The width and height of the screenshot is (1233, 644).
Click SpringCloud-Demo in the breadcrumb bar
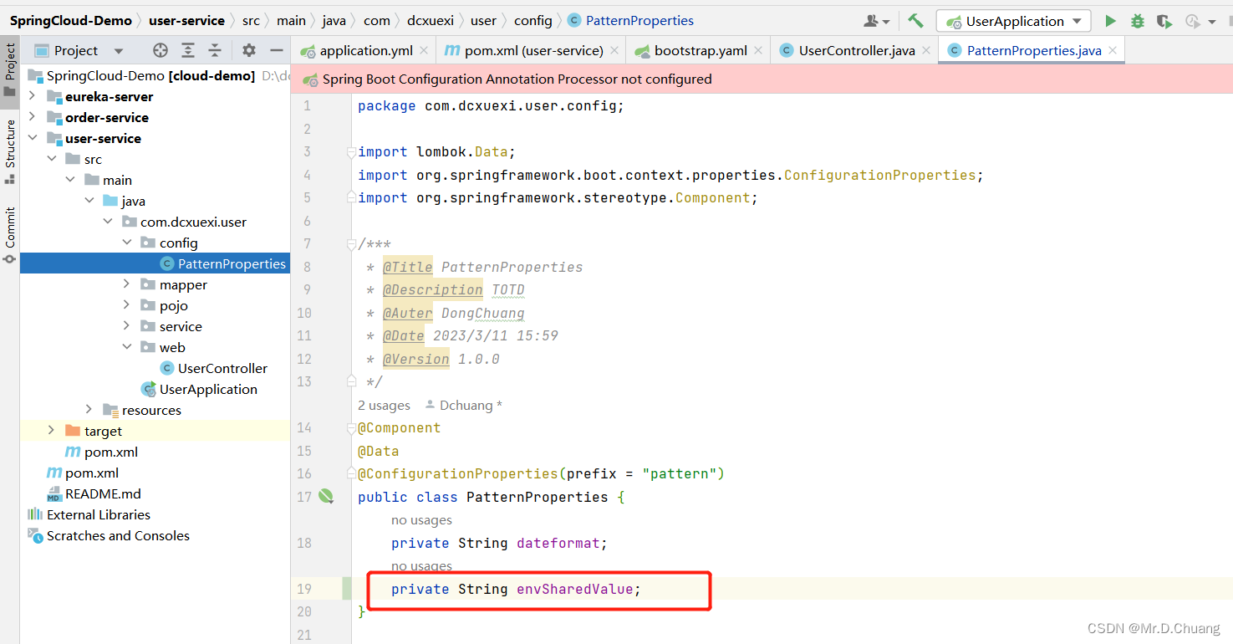coord(71,21)
